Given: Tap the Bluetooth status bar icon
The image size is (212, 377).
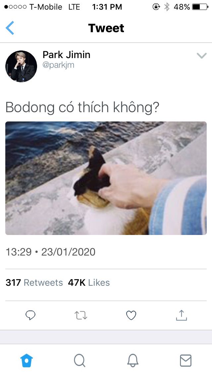Looking at the screenshot, I should coord(167,7).
